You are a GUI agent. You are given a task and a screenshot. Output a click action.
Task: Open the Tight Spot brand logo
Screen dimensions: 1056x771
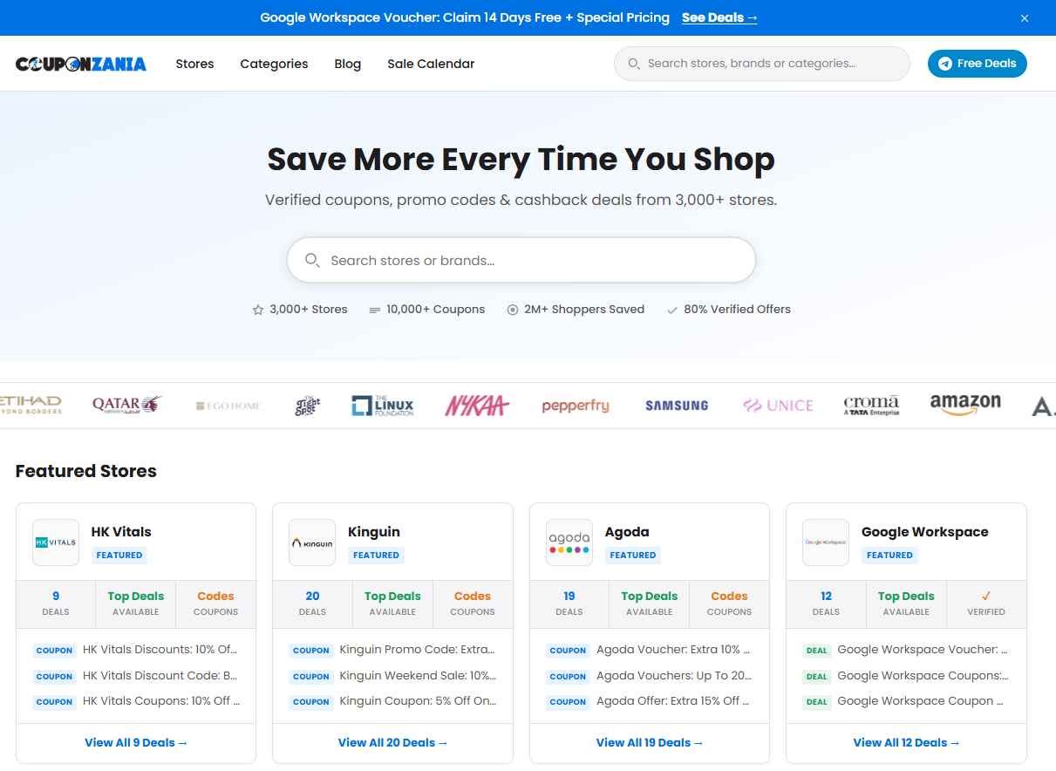point(307,406)
